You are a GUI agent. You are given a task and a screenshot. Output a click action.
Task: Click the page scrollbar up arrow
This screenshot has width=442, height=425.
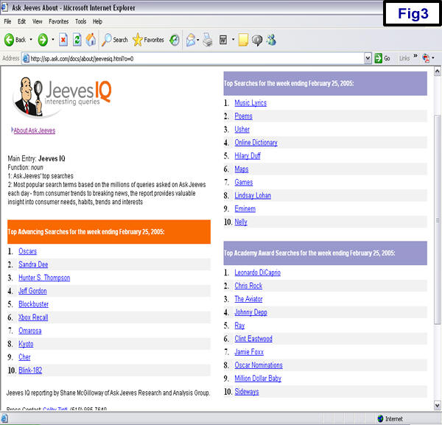point(437,71)
